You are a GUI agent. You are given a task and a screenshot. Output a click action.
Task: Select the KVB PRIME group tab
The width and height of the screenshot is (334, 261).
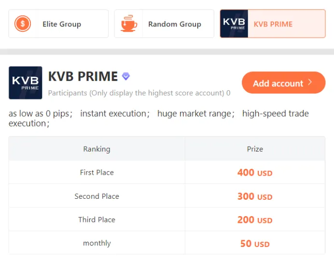click(273, 24)
